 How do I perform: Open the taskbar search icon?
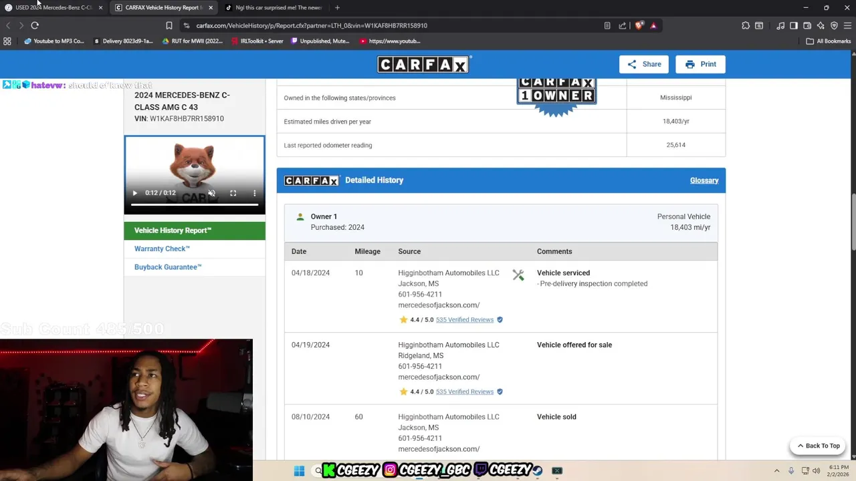[318, 471]
